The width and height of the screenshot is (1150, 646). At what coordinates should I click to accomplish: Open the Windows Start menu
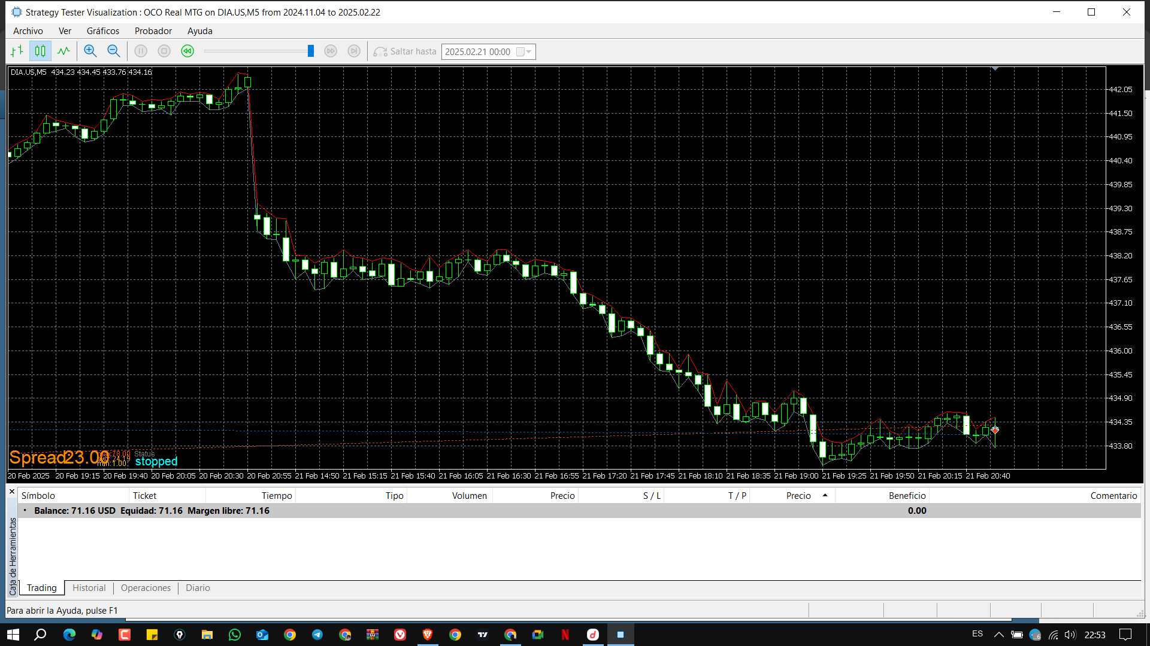[13, 635]
